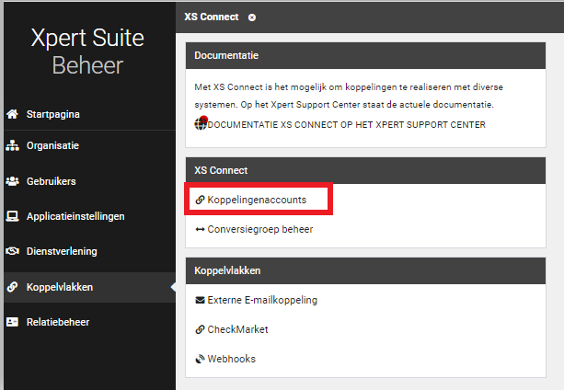
Task: Click the Webhooks icon
Action: (x=200, y=359)
